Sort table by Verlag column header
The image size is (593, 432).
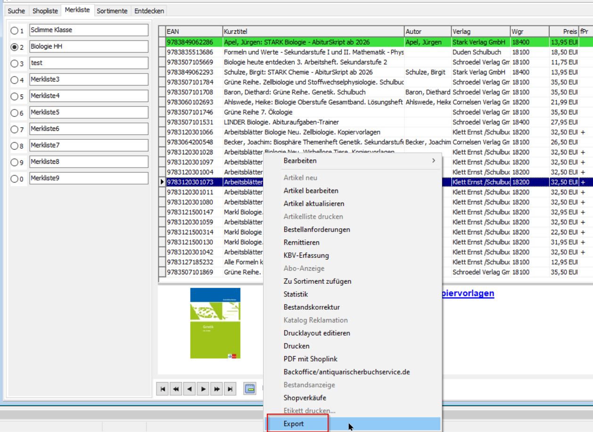pos(481,32)
